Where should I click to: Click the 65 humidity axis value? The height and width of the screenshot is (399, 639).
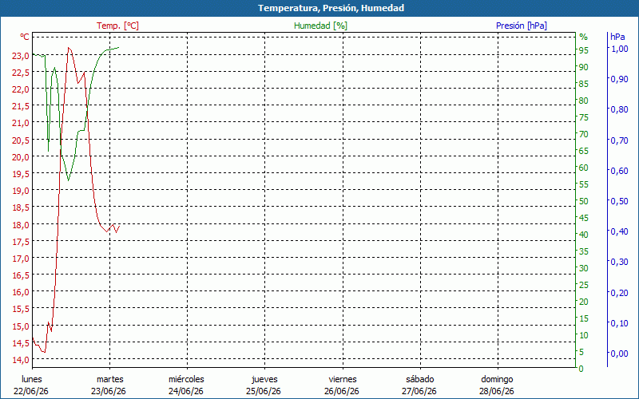584,151
